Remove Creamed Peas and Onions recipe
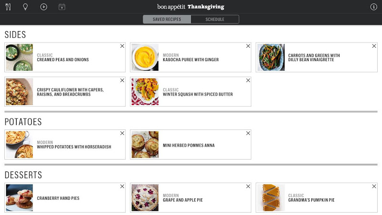The height and width of the screenshot is (215, 382). tap(122, 46)
